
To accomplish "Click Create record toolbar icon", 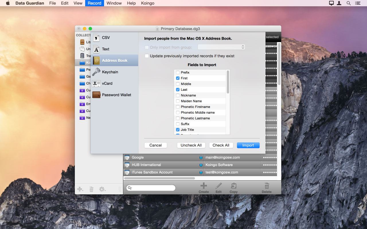I will (x=204, y=188).
